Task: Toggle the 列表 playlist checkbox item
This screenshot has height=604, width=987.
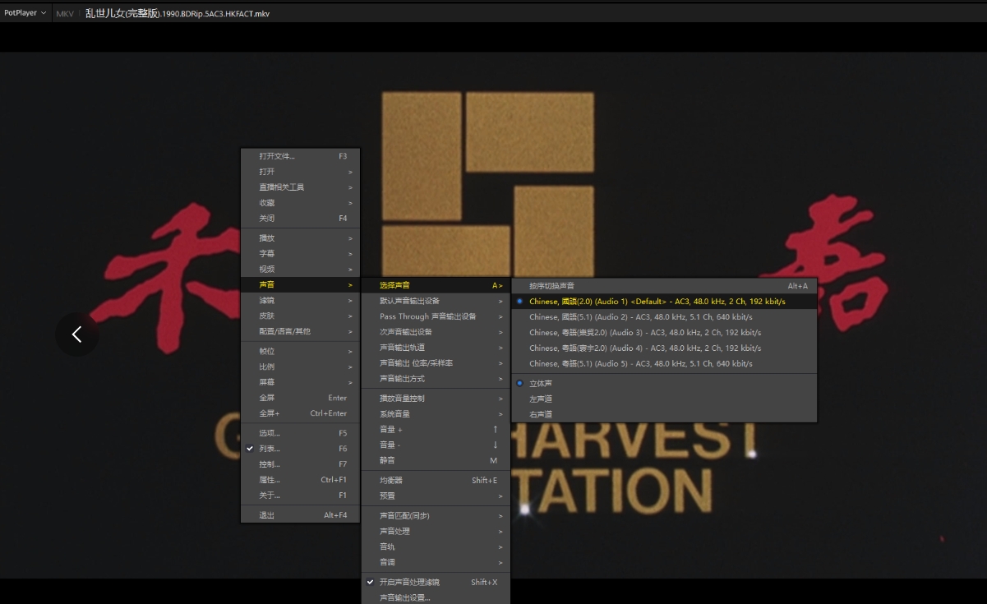Action: click(x=270, y=449)
